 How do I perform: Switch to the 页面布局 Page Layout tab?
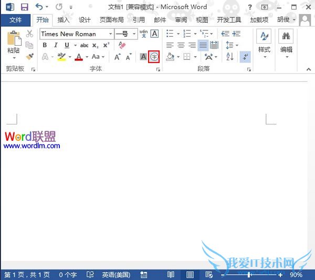point(112,20)
